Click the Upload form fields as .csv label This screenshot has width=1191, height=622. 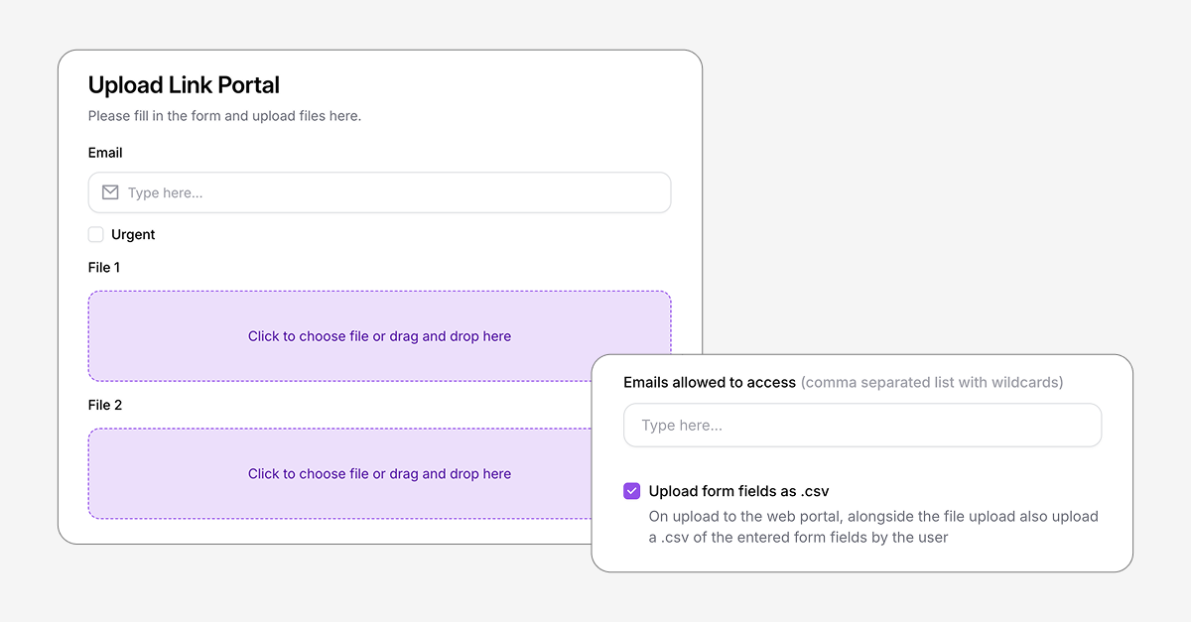[x=738, y=490]
